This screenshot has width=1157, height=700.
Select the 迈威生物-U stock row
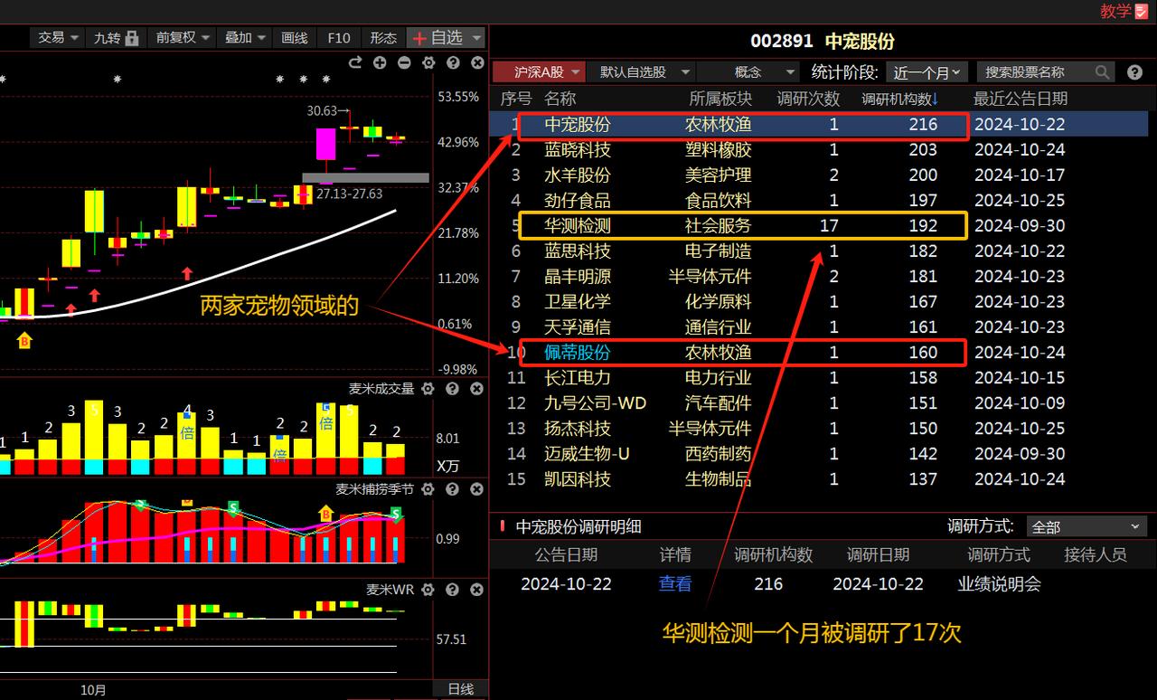click(819, 454)
